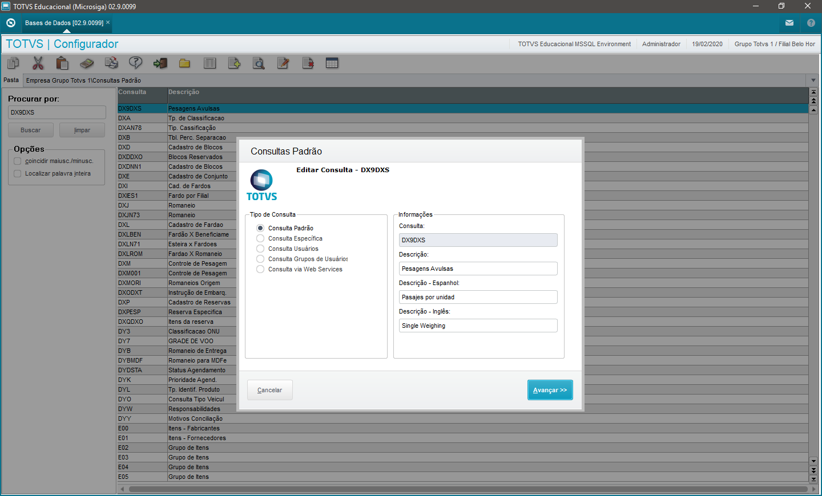Select the Consulta Específica radio option
Screen dimensions: 822x496
(x=260, y=238)
